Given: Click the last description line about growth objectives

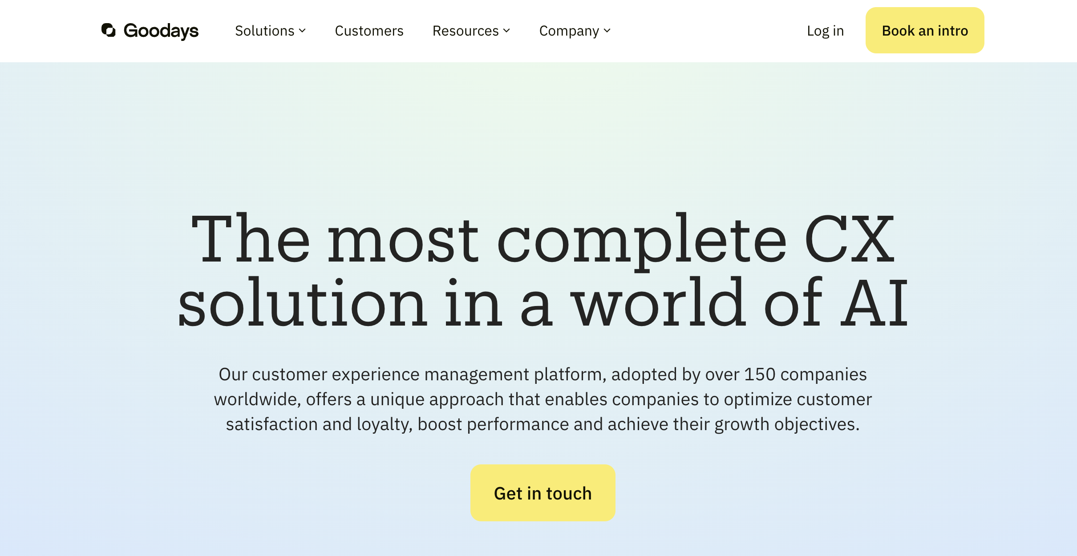Looking at the screenshot, I should [x=543, y=424].
